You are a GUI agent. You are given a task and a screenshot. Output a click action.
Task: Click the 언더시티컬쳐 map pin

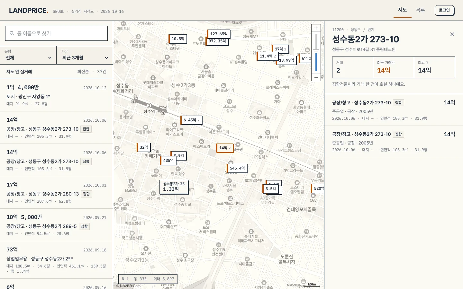268,132
